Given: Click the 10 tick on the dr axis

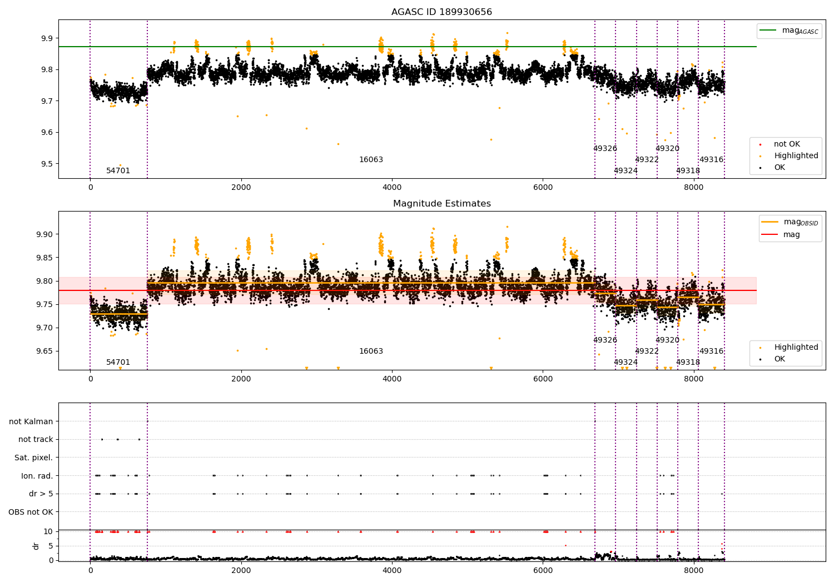Looking at the screenshot, I should tap(48, 531).
